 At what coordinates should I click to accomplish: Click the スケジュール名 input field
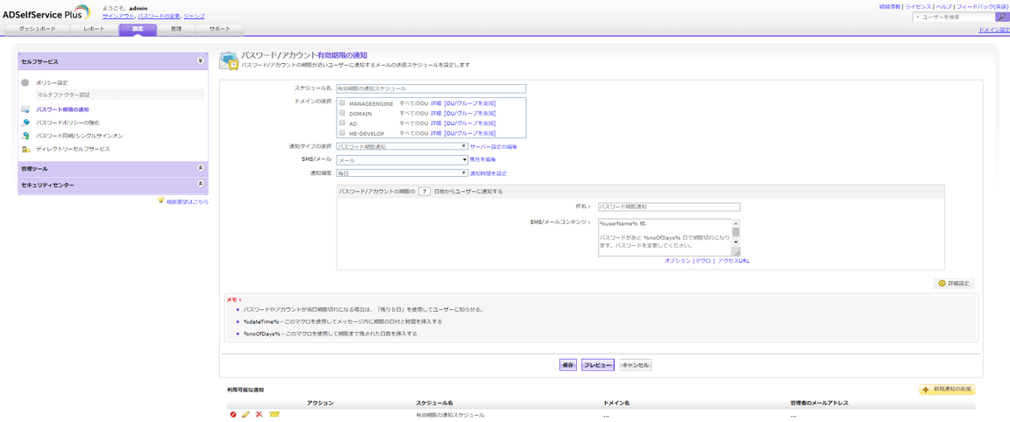click(430, 88)
